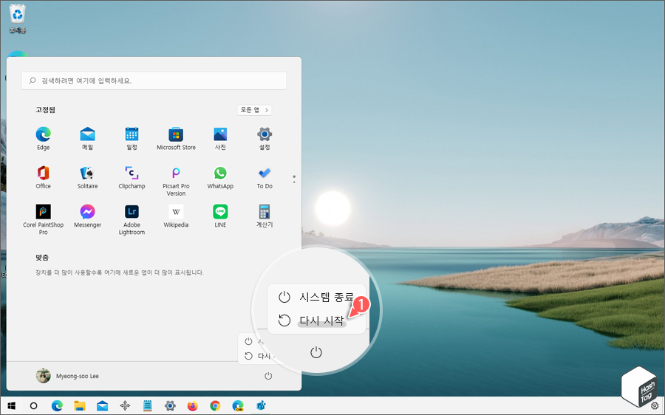Open Edge from the taskbar

click(x=57, y=406)
